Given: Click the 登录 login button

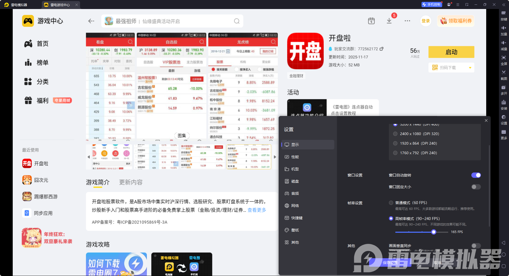Looking at the screenshot, I should (425, 21).
